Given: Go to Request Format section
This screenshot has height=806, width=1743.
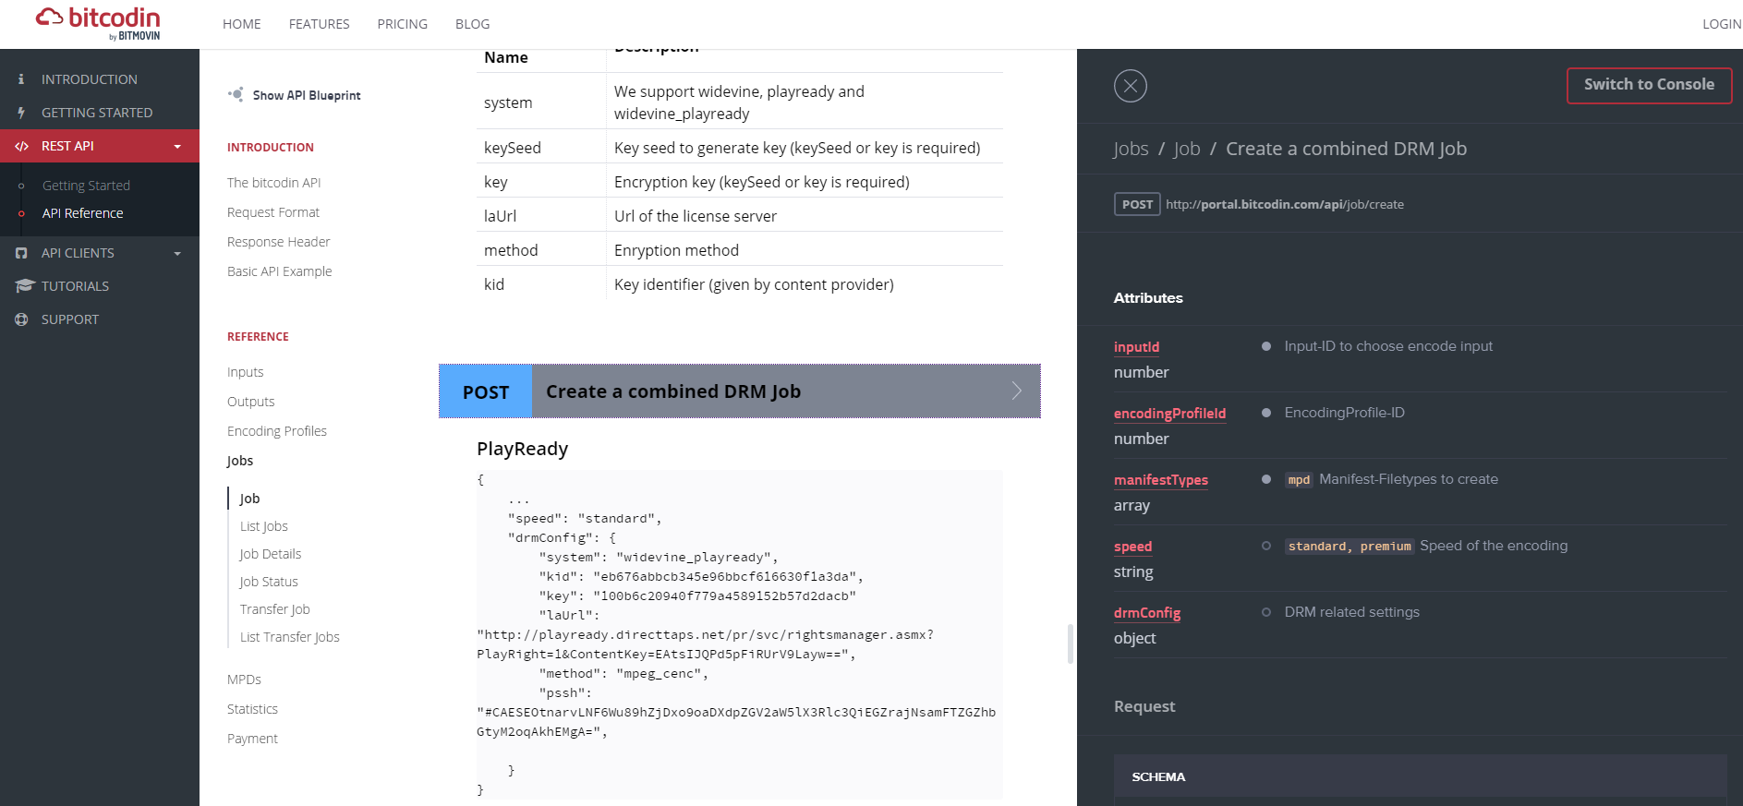Looking at the screenshot, I should coord(273,212).
